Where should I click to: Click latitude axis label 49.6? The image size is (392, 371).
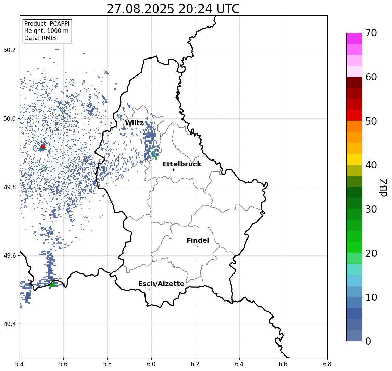[x=9, y=256]
